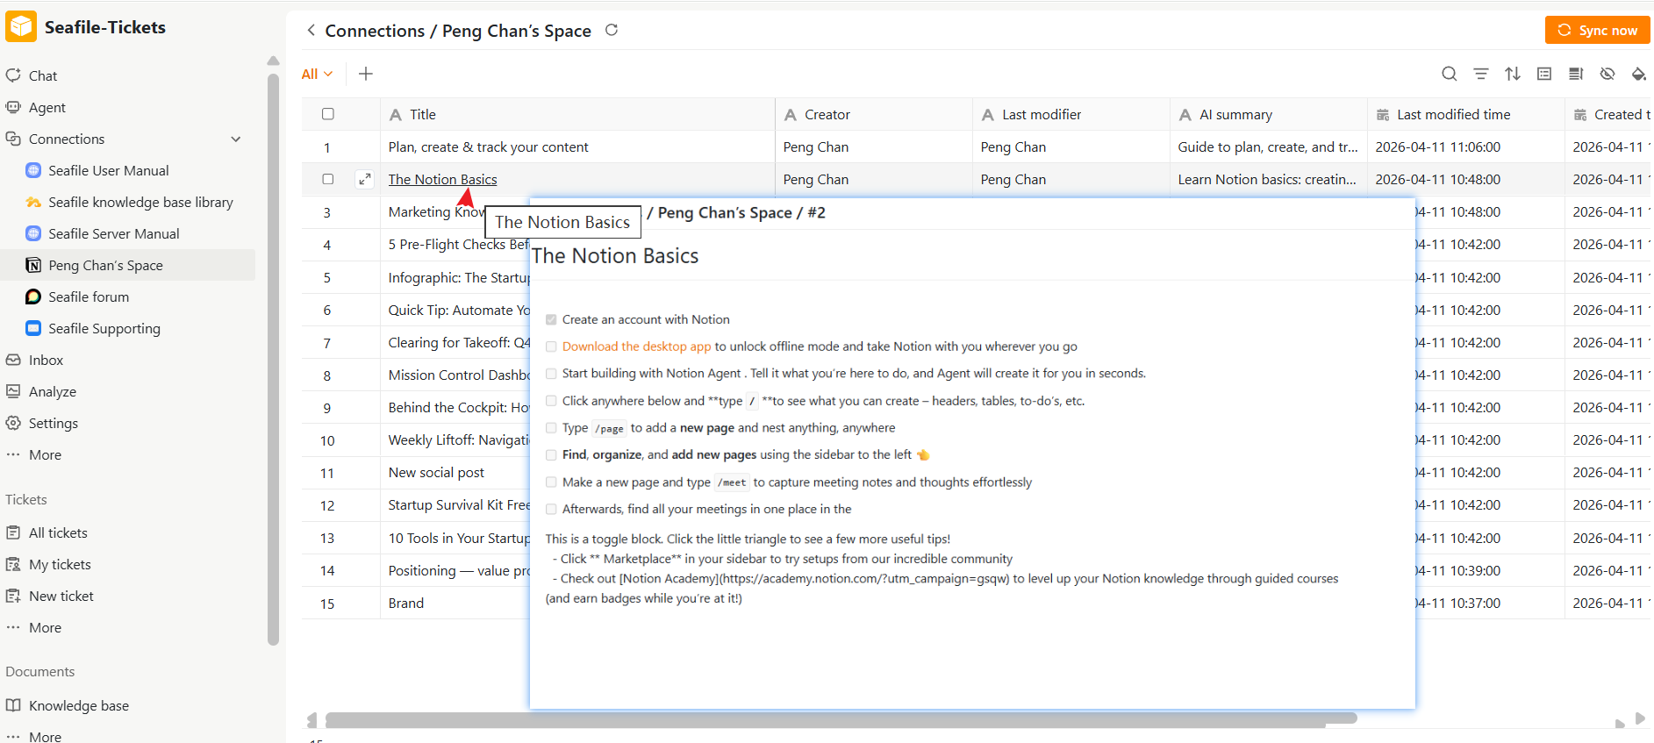
Task: Open the Chat section
Action: (x=42, y=75)
